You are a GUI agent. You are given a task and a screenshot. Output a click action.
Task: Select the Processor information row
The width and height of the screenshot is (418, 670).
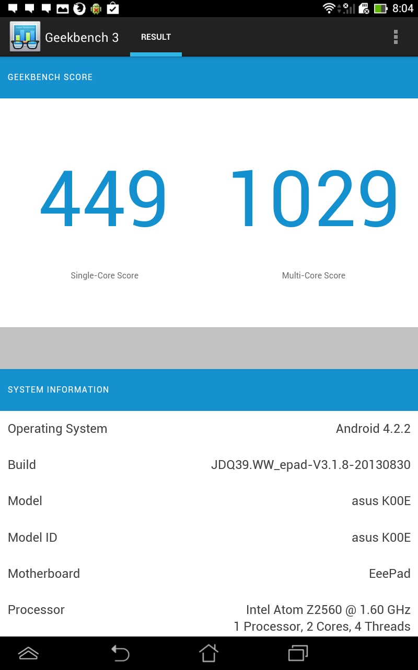point(209,618)
